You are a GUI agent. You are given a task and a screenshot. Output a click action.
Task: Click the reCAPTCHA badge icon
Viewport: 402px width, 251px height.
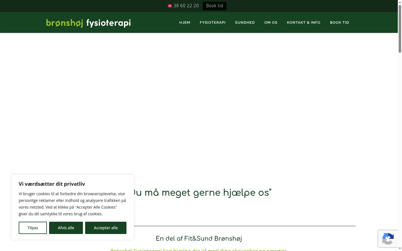pos(388,239)
